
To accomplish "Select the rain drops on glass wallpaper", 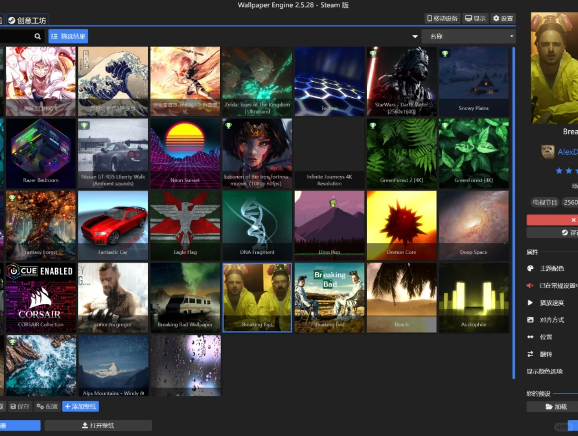I will point(185,365).
